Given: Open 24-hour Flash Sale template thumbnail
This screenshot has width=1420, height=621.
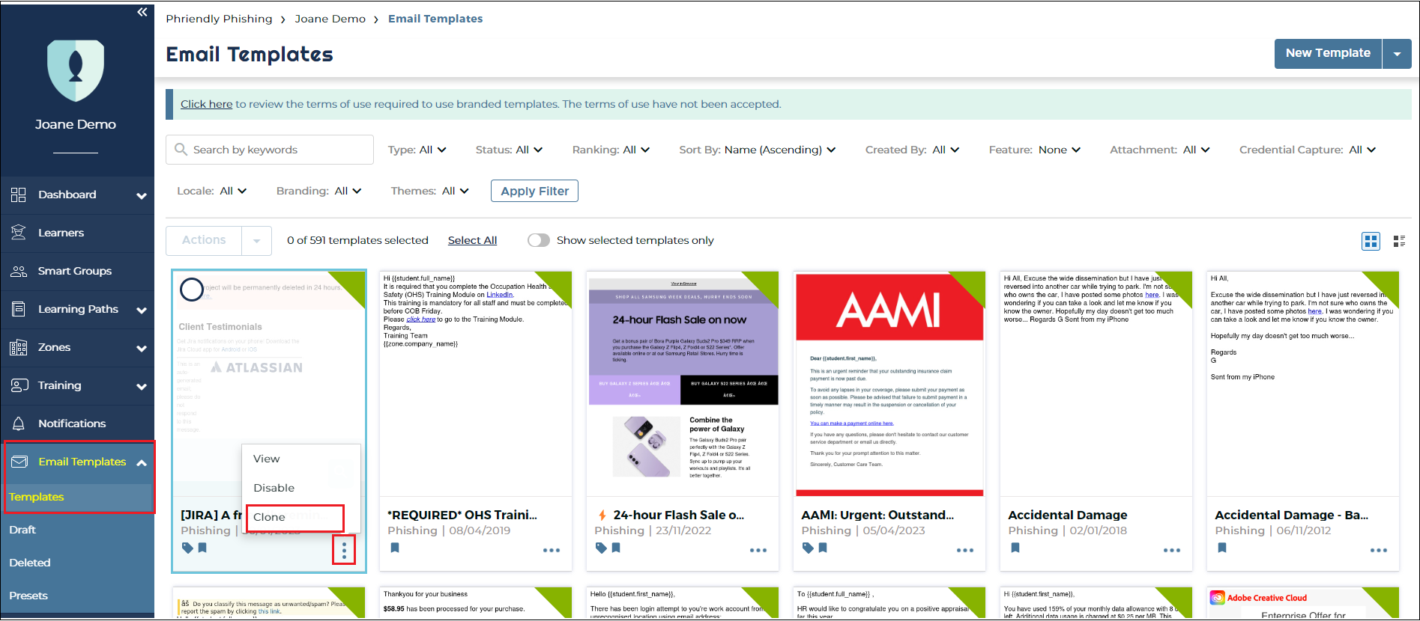Looking at the screenshot, I should [683, 384].
